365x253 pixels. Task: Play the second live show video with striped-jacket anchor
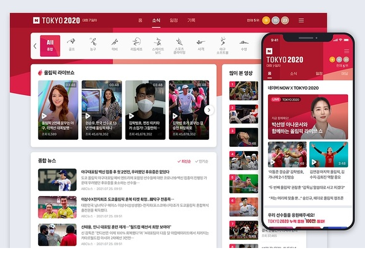click(101, 110)
